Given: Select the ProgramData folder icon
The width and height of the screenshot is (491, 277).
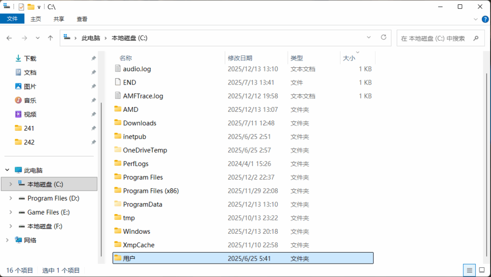Looking at the screenshot, I should point(118,204).
